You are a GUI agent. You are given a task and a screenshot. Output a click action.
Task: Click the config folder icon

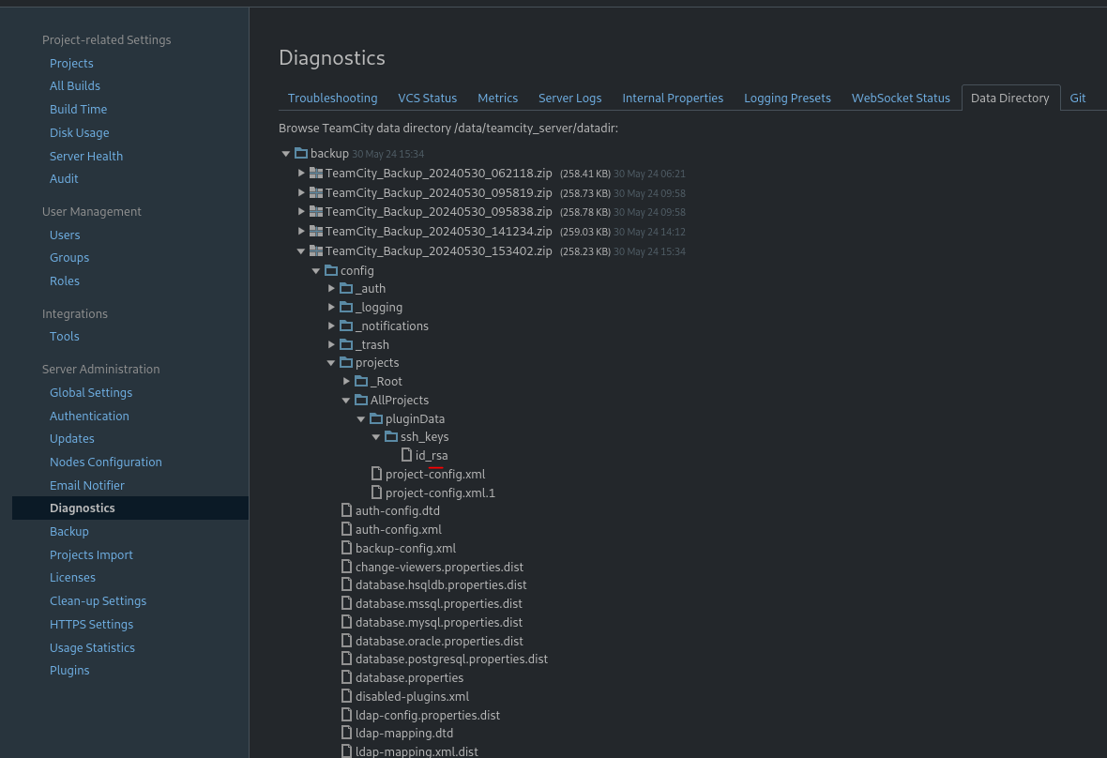coord(331,270)
